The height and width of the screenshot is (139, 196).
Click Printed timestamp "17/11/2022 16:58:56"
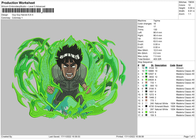point(134,137)
